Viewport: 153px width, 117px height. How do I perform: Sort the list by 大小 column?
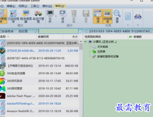[x=71, y=37]
